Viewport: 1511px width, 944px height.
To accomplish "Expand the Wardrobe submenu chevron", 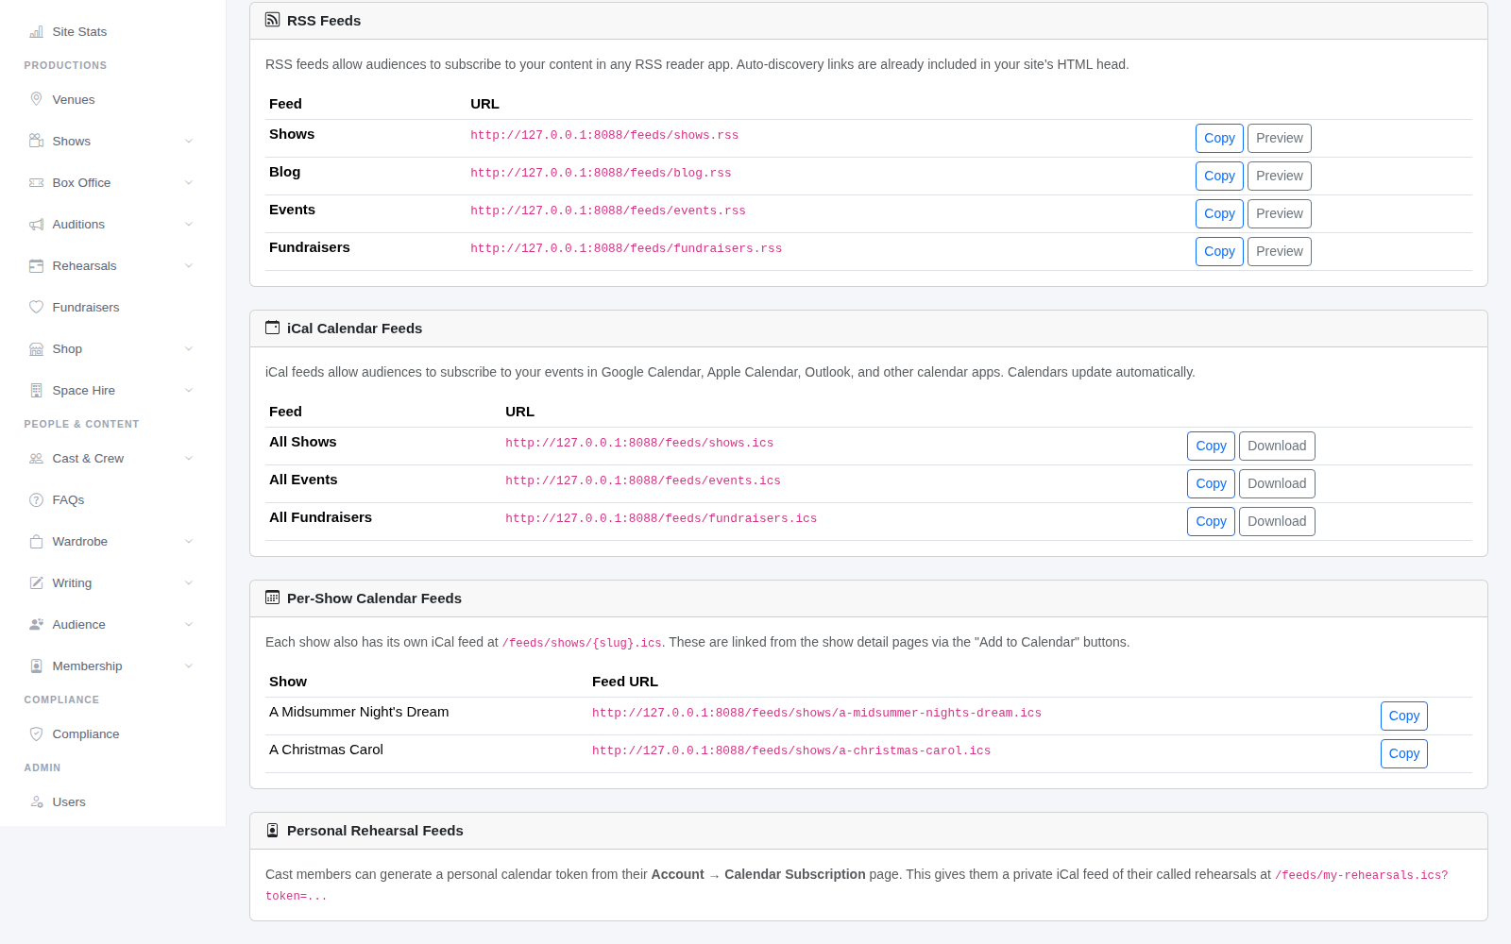I will pos(189,541).
